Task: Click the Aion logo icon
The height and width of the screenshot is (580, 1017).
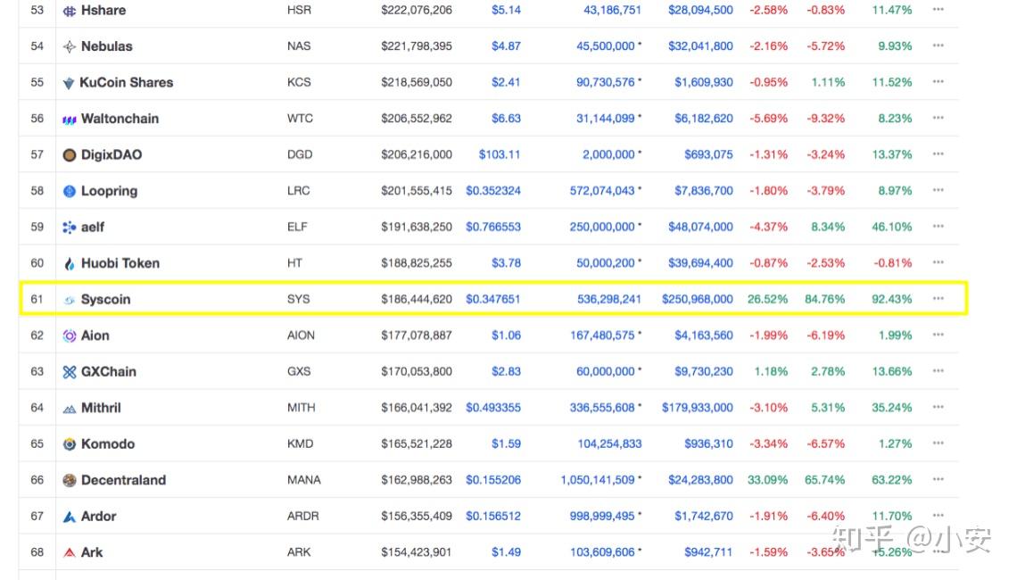Action: [x=70, y=336]
